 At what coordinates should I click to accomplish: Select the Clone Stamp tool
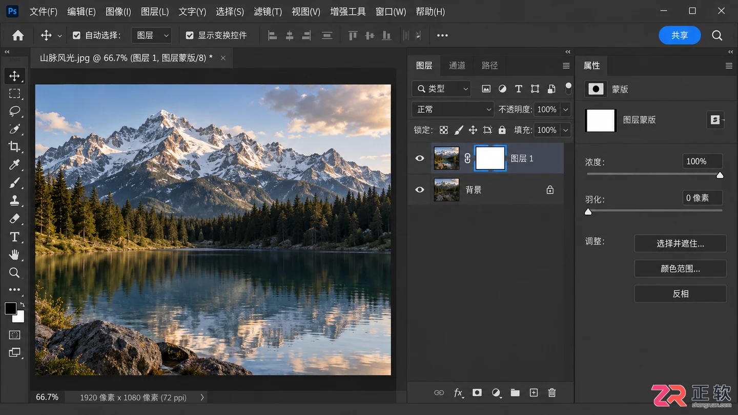click(14, 200)
